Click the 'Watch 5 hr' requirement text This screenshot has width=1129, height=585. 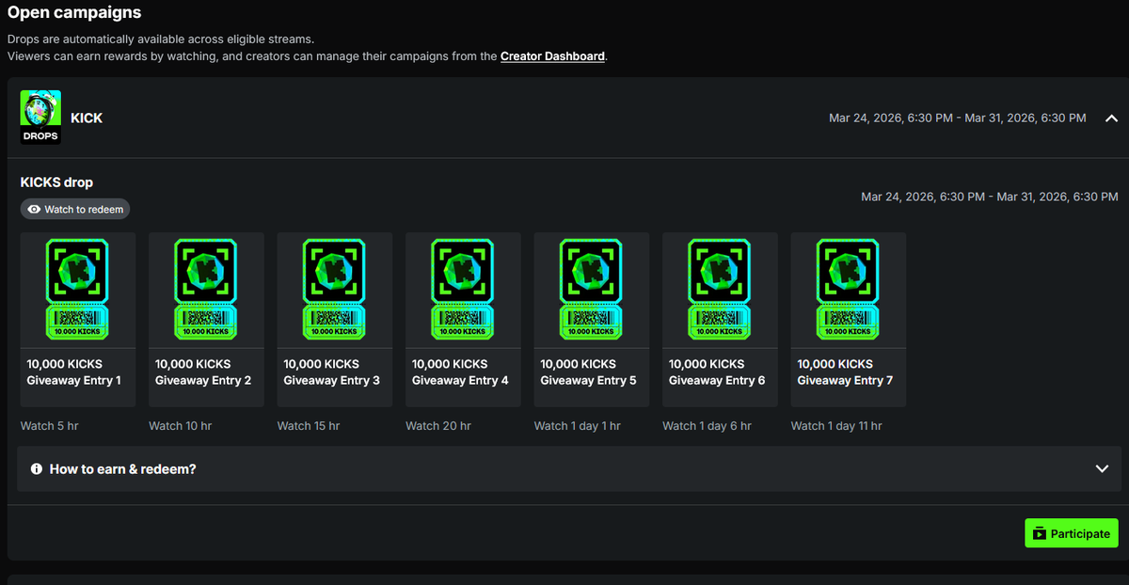click(50, 426)
